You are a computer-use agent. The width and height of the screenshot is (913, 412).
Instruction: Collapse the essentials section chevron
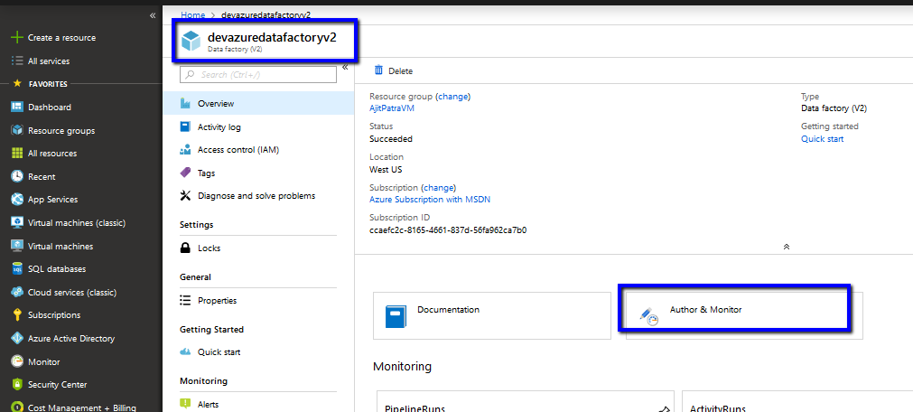[x=786, y=246]
